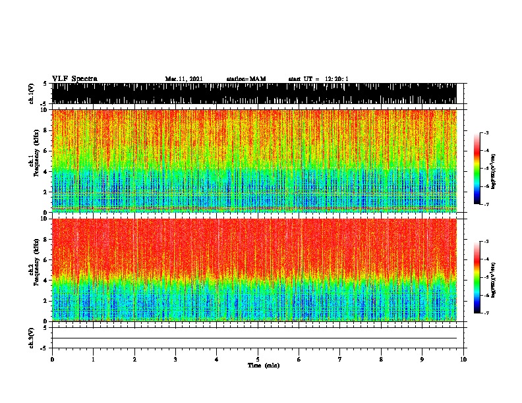Viewport: 522px width, 403px height.
Task: Click the black ch.1 voltage waveform panel
Action: [x=254, y=94]
